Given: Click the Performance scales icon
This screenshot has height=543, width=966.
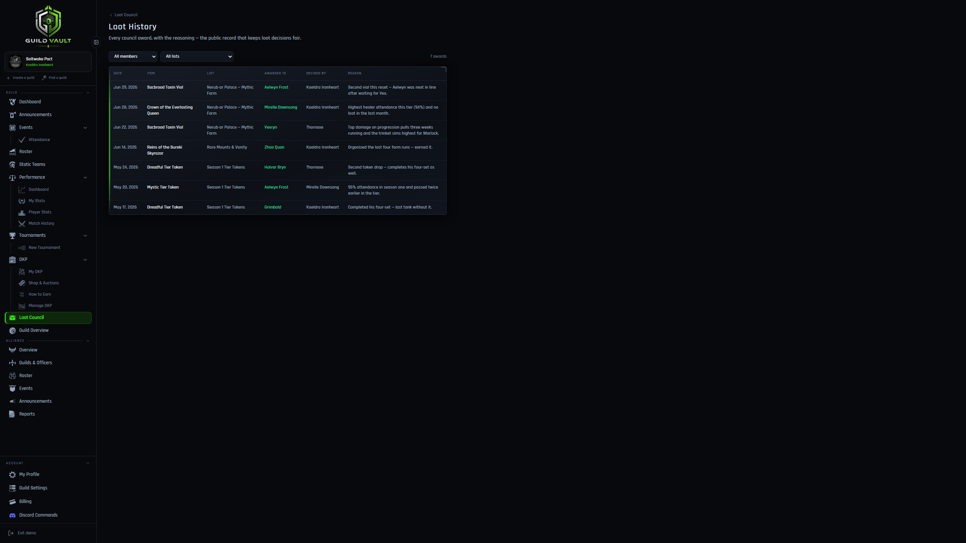Looking at the screenshot, I should click(12, 177).
